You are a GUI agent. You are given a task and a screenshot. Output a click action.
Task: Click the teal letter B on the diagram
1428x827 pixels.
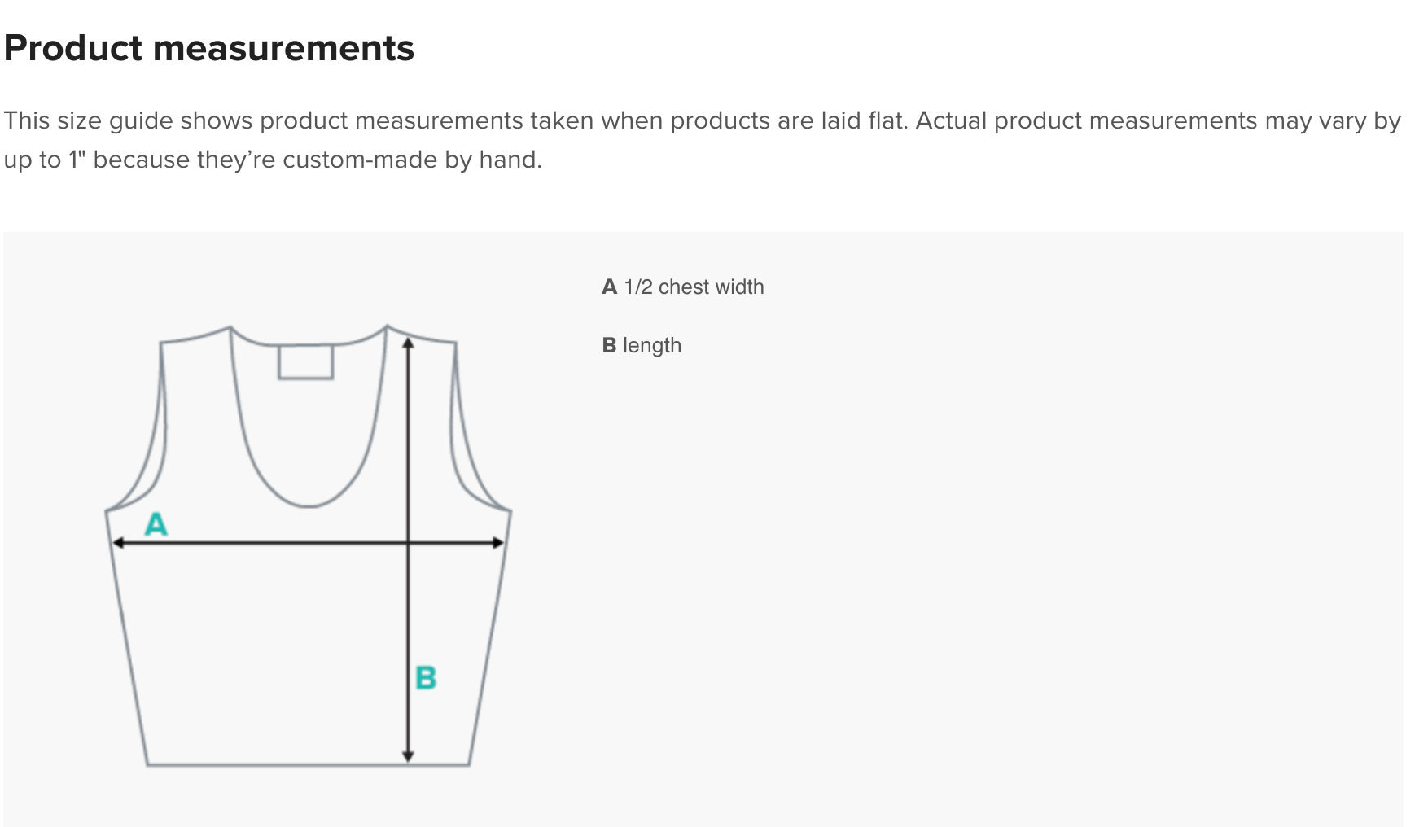[426, 677]
